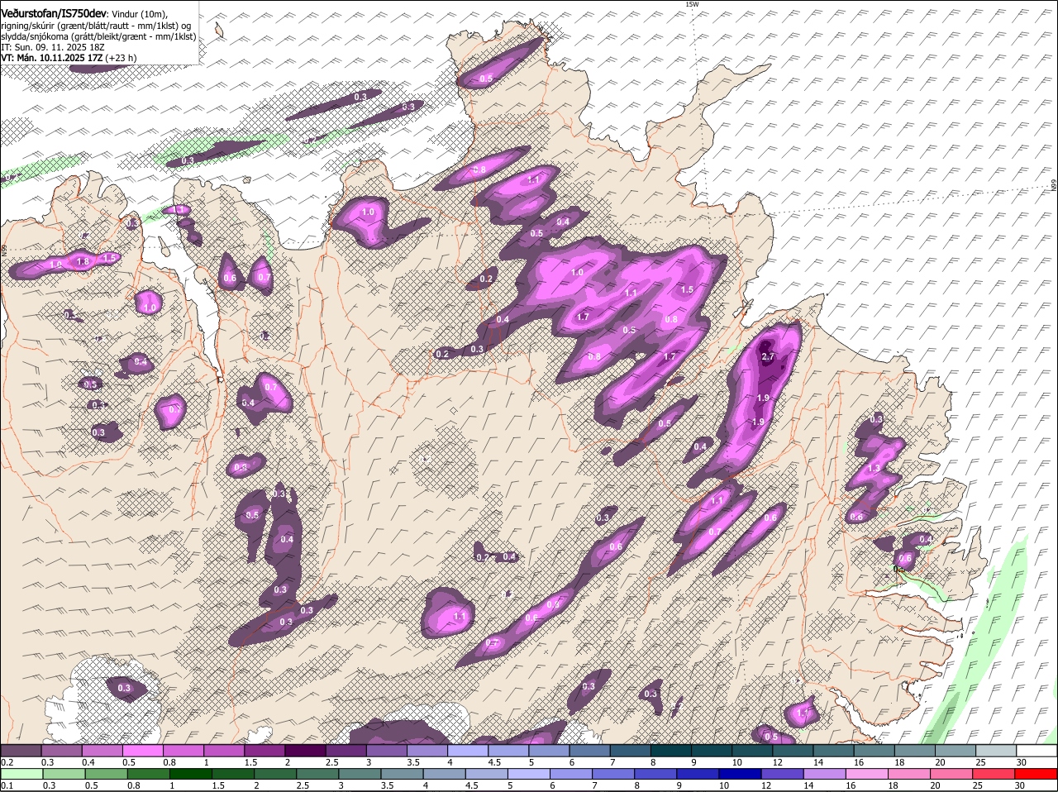Click the 15W longitude label at the top
The image size is (1058, 792).
click(x=691, y=4)
